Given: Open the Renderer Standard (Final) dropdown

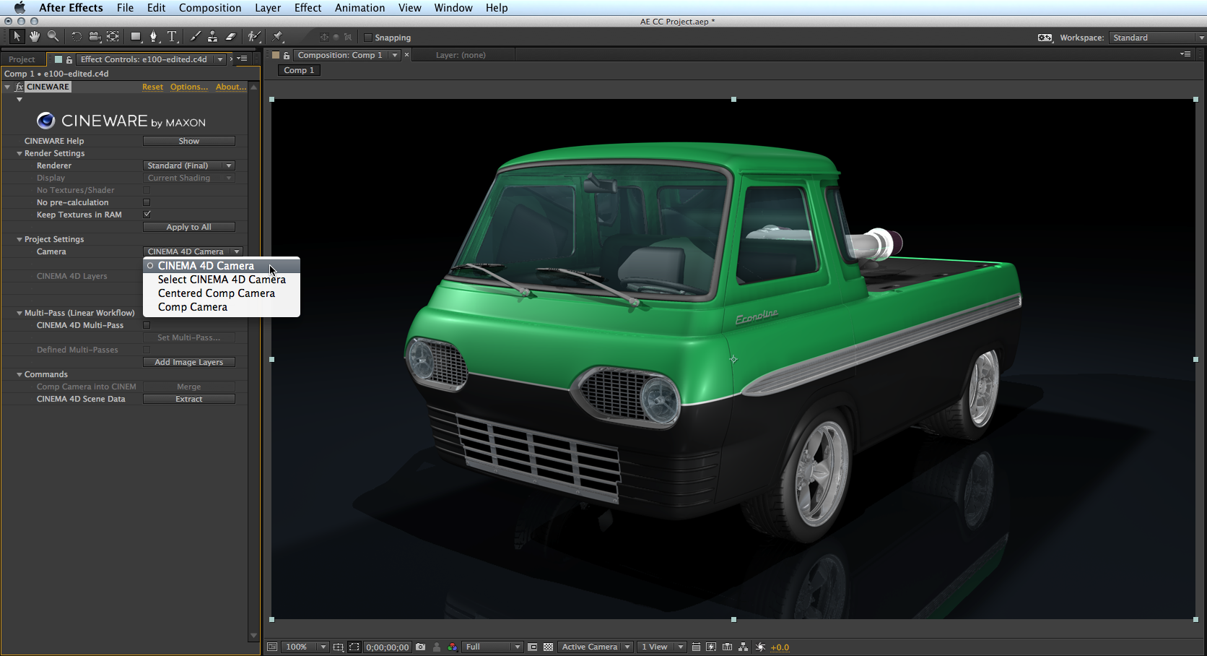Looking at the screenshot, I should coord(189,165).
